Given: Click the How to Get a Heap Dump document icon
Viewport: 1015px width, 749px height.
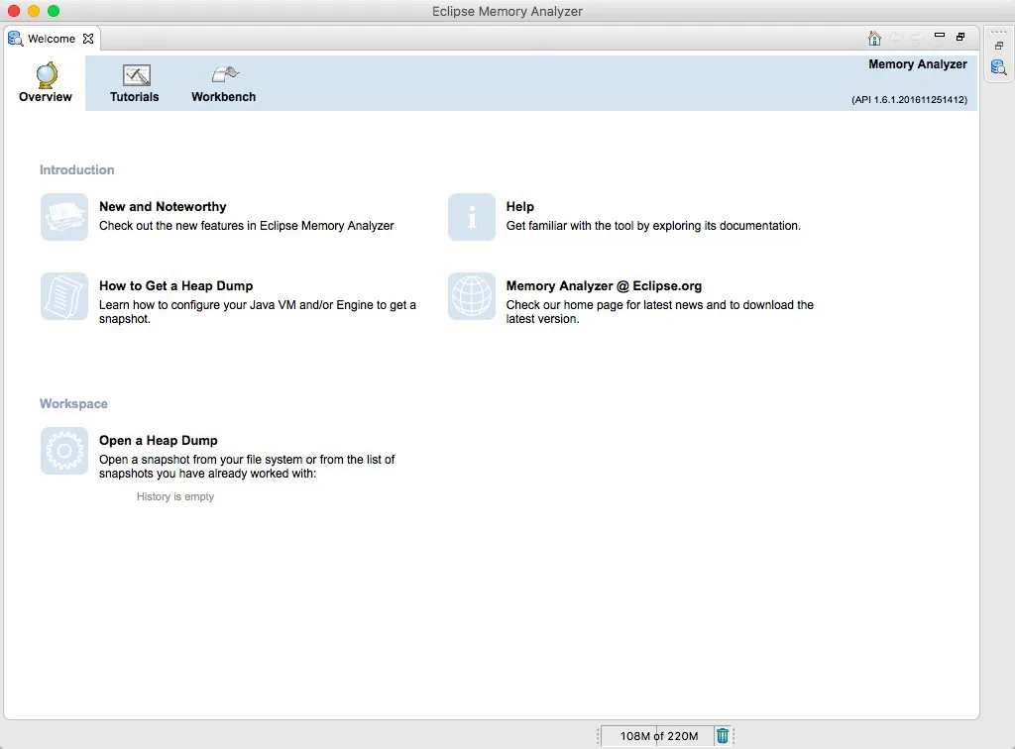Looking at the screenshot, I should click(64, 296).
